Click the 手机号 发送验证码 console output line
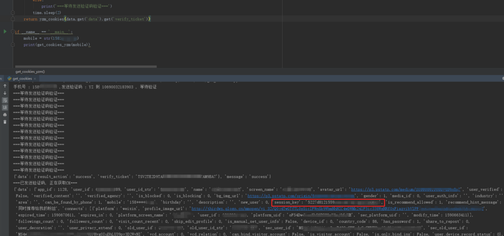The height and width of the screenshot is (236, 504). pyautogui.click(x=85, y=87)
